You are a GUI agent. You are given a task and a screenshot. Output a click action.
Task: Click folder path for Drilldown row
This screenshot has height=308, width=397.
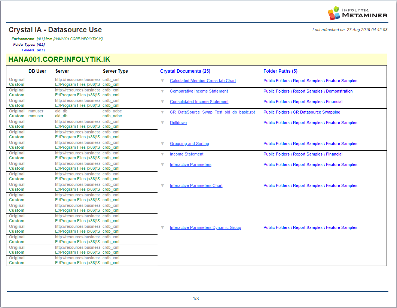[x=310, y=123]
